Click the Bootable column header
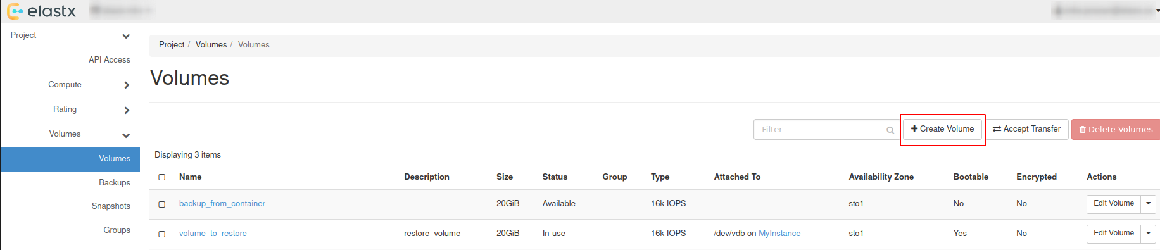Screen dimensions: 1160x250 pyautogui.click(x=971, y=177)
